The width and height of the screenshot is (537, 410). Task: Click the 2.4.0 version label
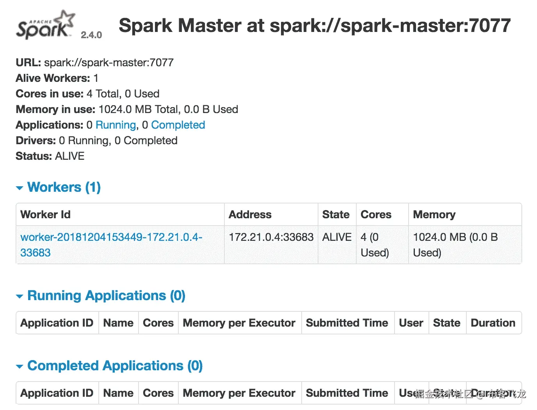click(91, 35)
